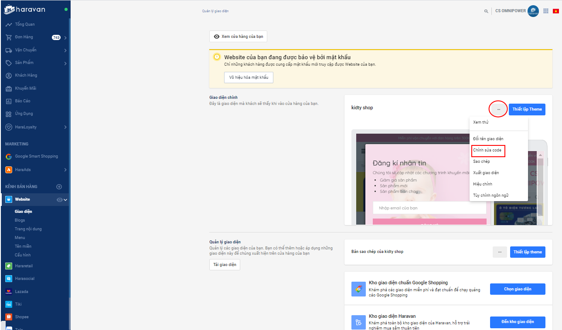Open the three-dot menu for kidty shop
562x330 pixels.
498,109
